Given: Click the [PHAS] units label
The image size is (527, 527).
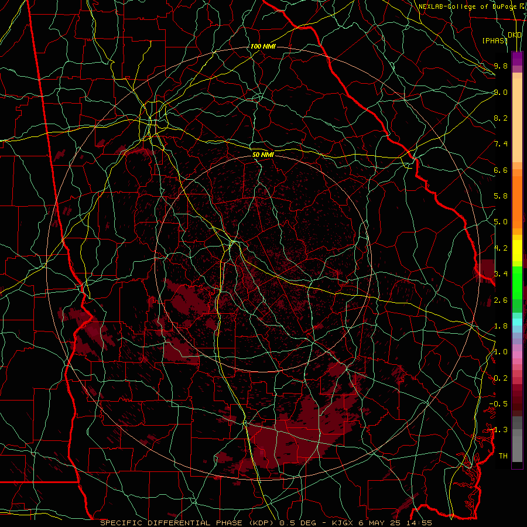Looking at the screenshot, I should (495, 41).
